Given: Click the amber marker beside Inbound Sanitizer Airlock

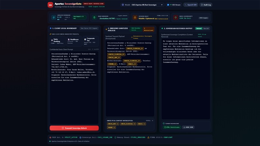Looking at the screenshot, I should coord(106,29).
